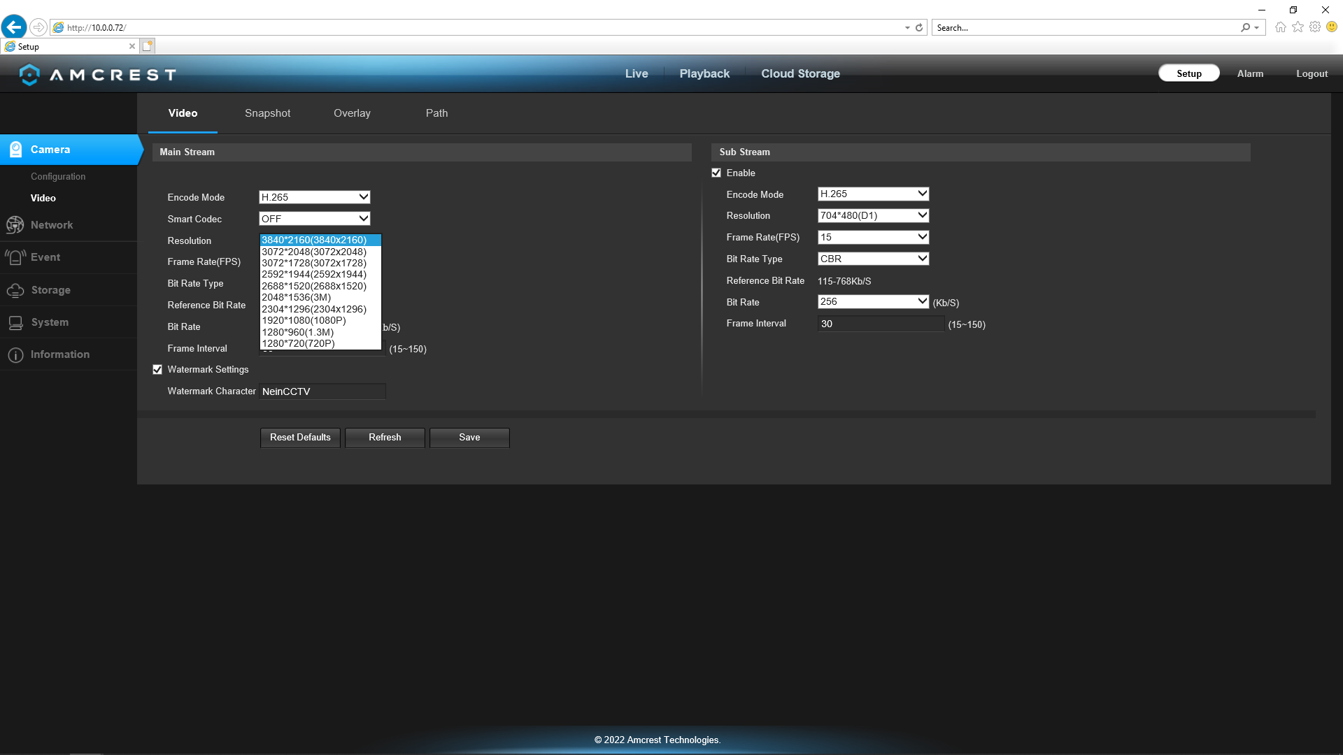Choose 2592*1944 resolution option

coord(320,274)
